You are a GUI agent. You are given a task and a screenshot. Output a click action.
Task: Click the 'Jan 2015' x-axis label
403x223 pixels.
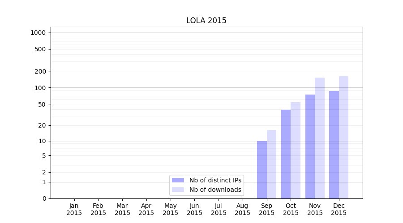(74, 209)
